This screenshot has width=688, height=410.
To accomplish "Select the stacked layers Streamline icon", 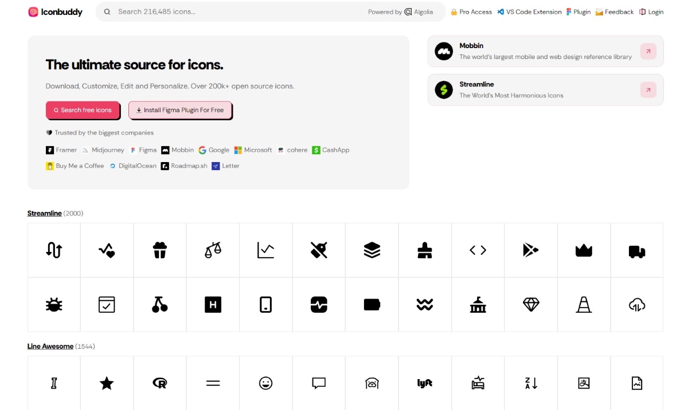I will point(372,250).
